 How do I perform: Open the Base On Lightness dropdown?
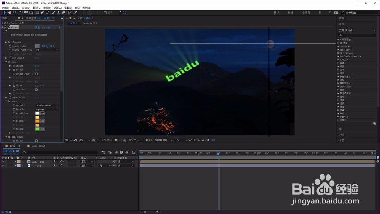47,109
